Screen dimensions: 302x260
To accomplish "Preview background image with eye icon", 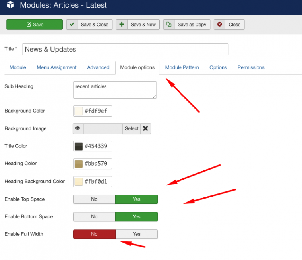I will click(78, 128).
